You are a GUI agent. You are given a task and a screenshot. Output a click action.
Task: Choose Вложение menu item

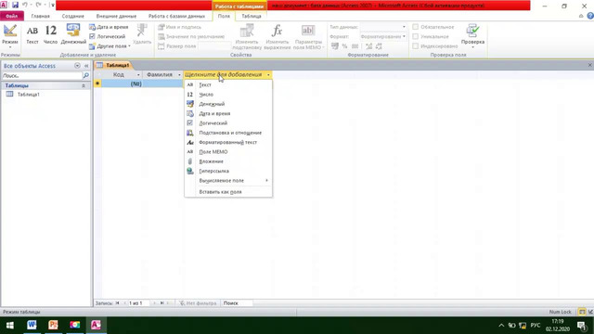pyautogui.click(x=228, y=161)
